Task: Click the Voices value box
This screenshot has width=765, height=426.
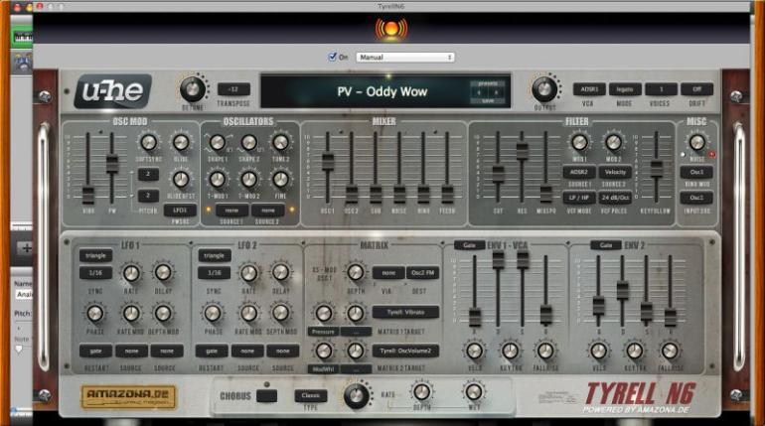Action: pyautogui.click(x=661, y=89)
